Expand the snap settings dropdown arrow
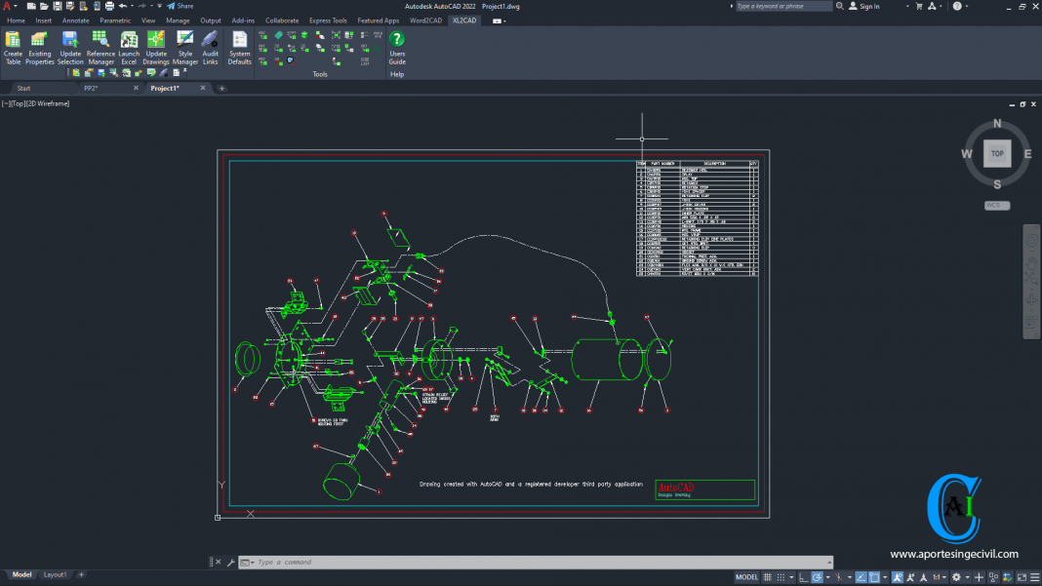Screen dimensions: 1042x586 click(x=791, y=576)
